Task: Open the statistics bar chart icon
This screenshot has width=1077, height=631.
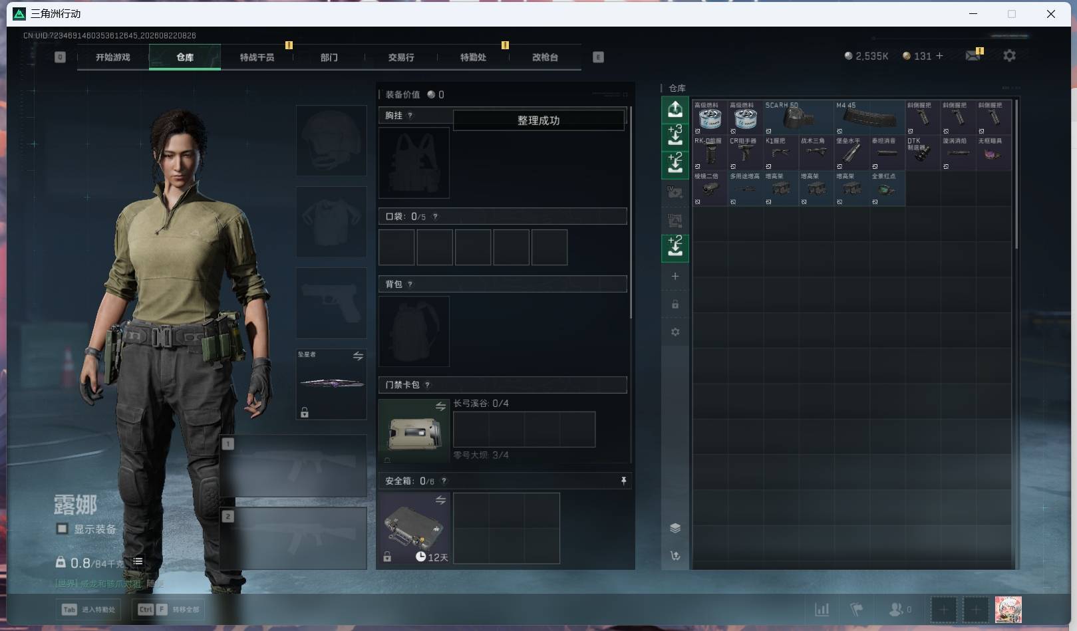Action: [822, 609]
